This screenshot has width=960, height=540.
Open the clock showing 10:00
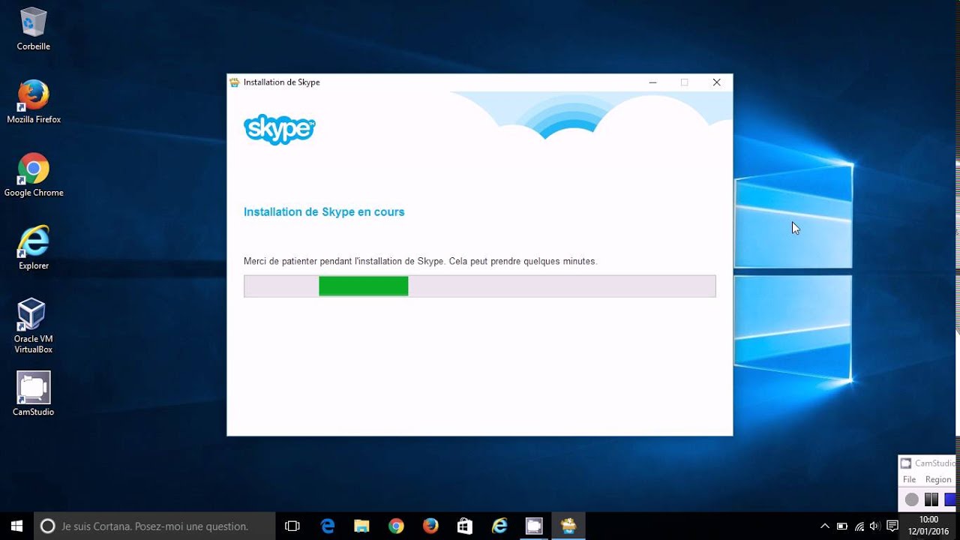tap(928, 526)
